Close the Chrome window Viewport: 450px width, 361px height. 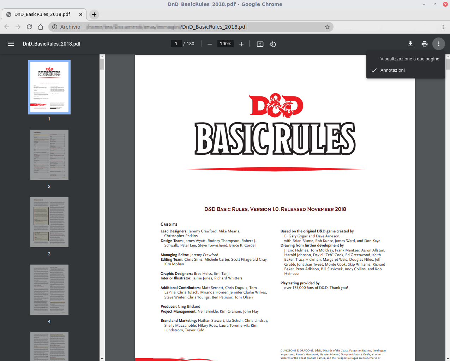tap(445, 4)
